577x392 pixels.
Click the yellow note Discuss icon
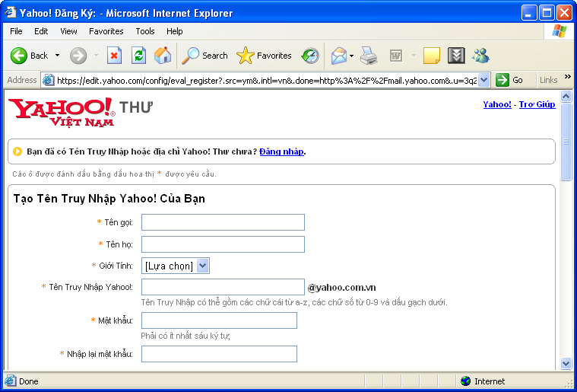[x=432, y=56]
